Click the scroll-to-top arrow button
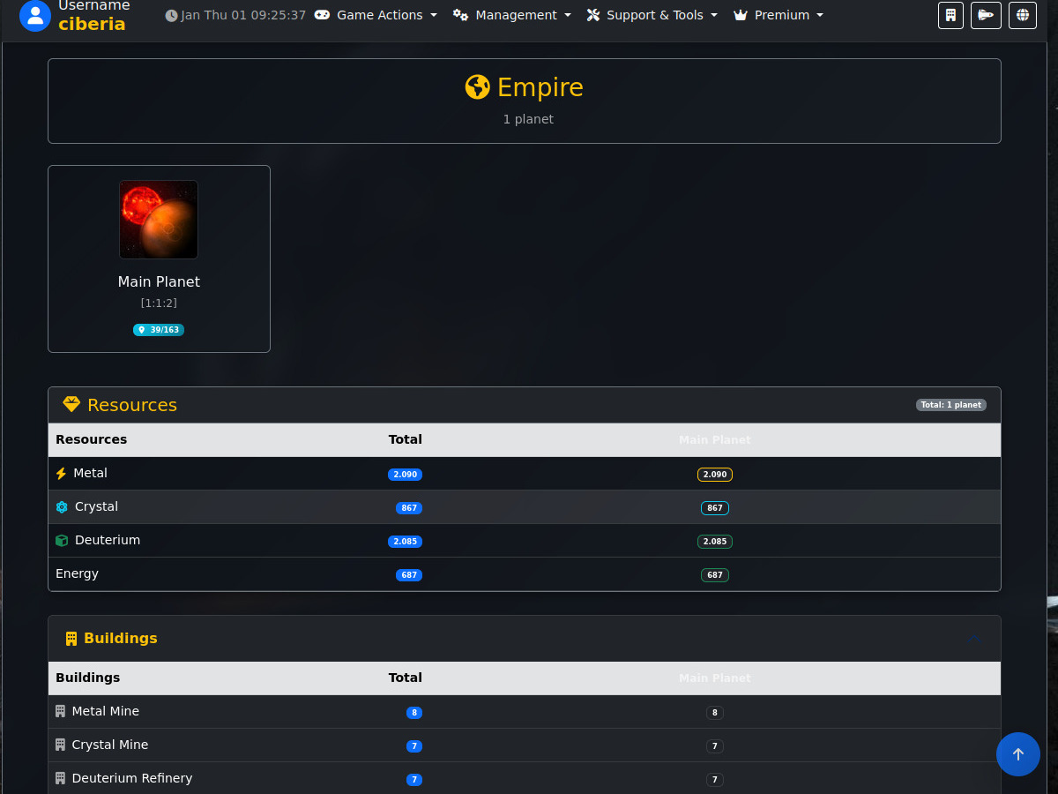 (x=1017, y=754)
